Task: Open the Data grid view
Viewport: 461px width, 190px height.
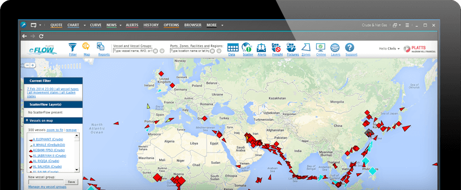Action: point(233,47)
